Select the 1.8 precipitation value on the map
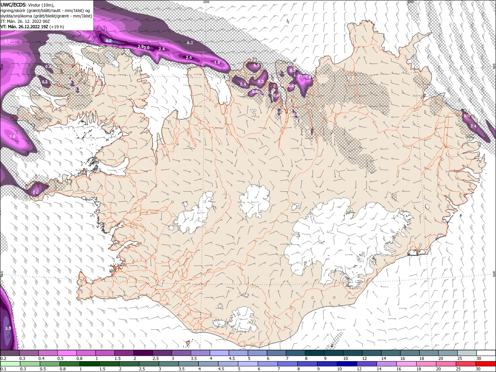Image resolution: width=496 pixels, height=372 pixels. (x=217, y=62)
